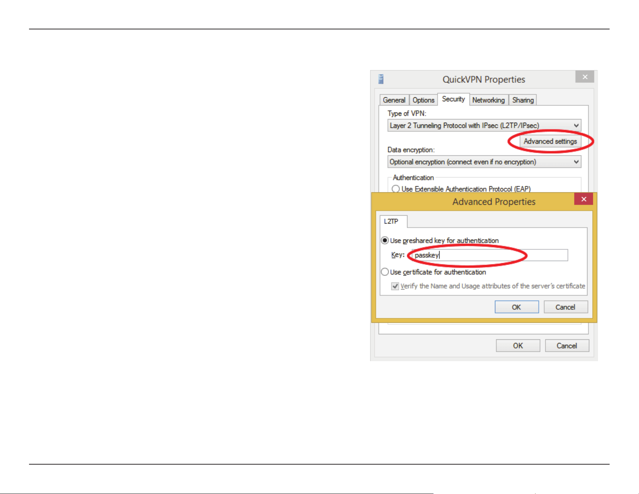Screen dimensions: 639x494
Task: Switch to the Networking tab
Action: pyautogui.click(x=488, y=100)
